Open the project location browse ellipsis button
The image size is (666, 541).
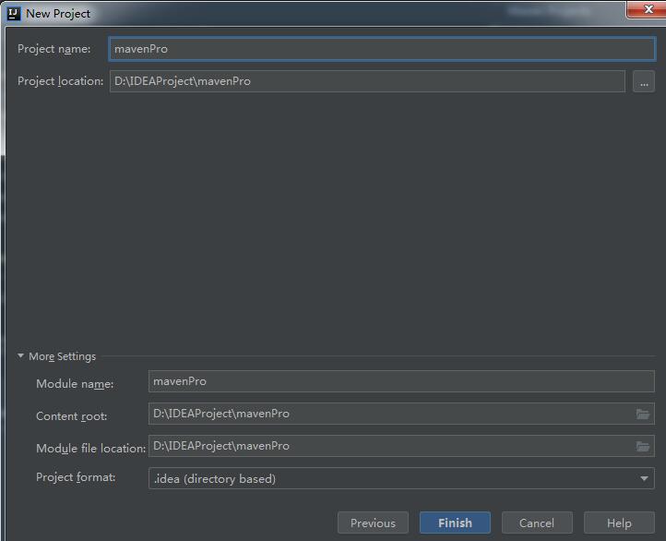click(644, 81)
